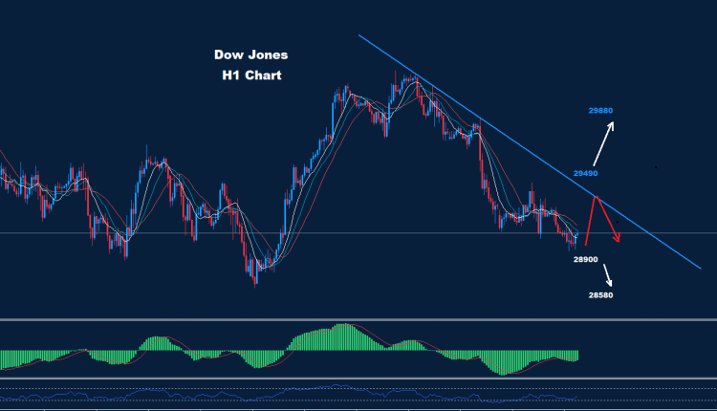Select the 28580 lower target label

click(600, 295)
